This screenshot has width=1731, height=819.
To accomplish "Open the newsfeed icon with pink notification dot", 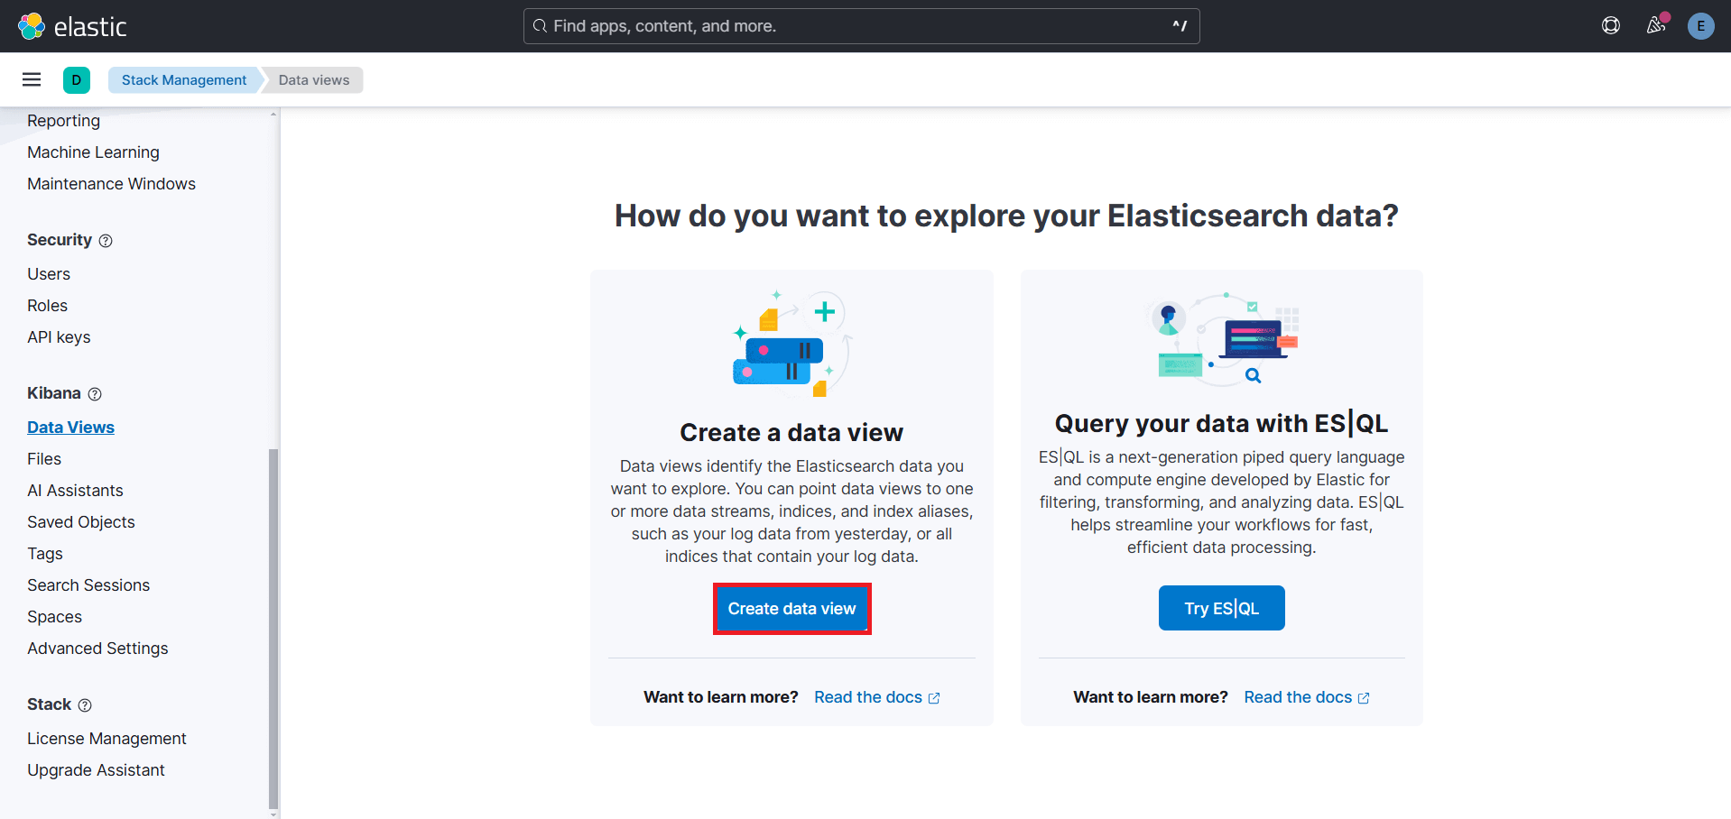I will [1655, 26].
